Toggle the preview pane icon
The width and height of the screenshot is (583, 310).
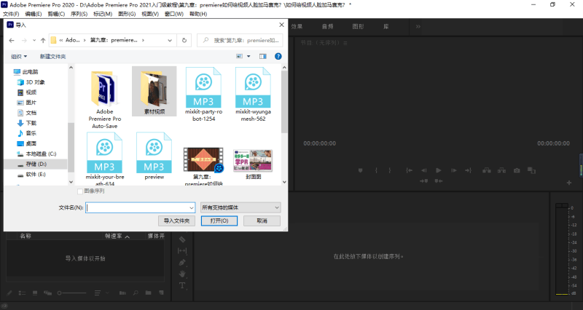point(263,57)
